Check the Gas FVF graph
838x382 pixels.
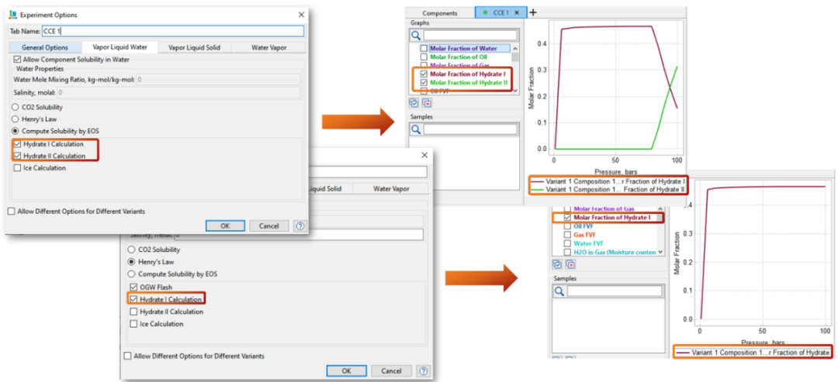(567, 235)
